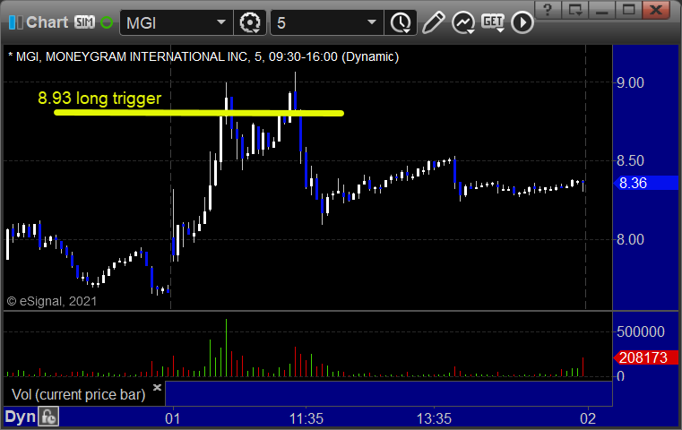The width and height of the screenshot is (682, 430).
Task: Open the time template clock icon
Action: (x=401, y=22)
